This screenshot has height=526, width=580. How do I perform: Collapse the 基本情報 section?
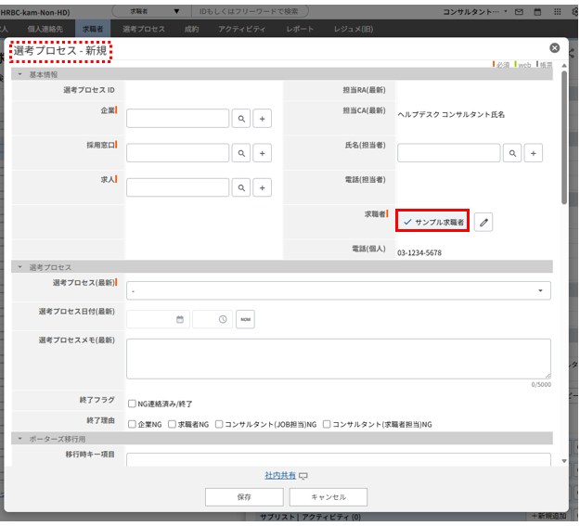click(19, 73)
